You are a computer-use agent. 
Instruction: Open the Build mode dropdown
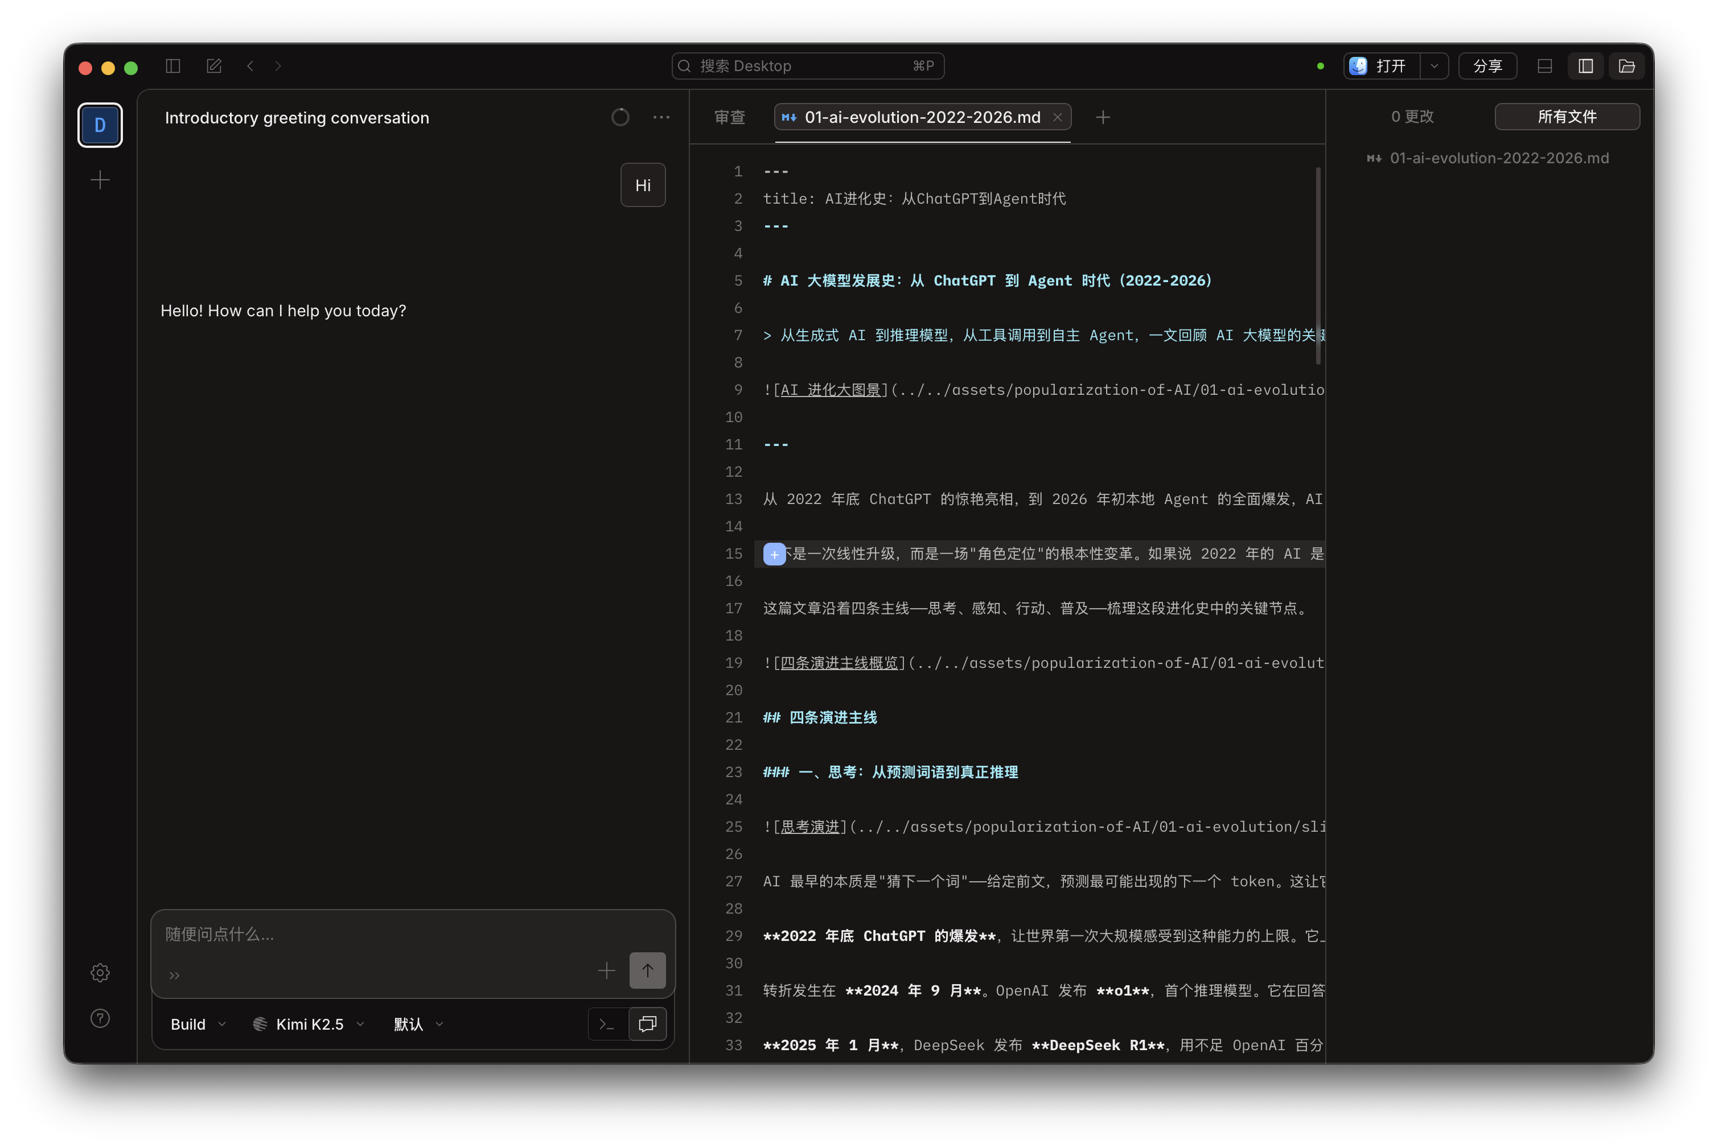(196, 1023)
